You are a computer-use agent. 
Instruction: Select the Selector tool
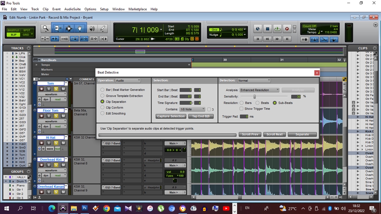[69, 29]
